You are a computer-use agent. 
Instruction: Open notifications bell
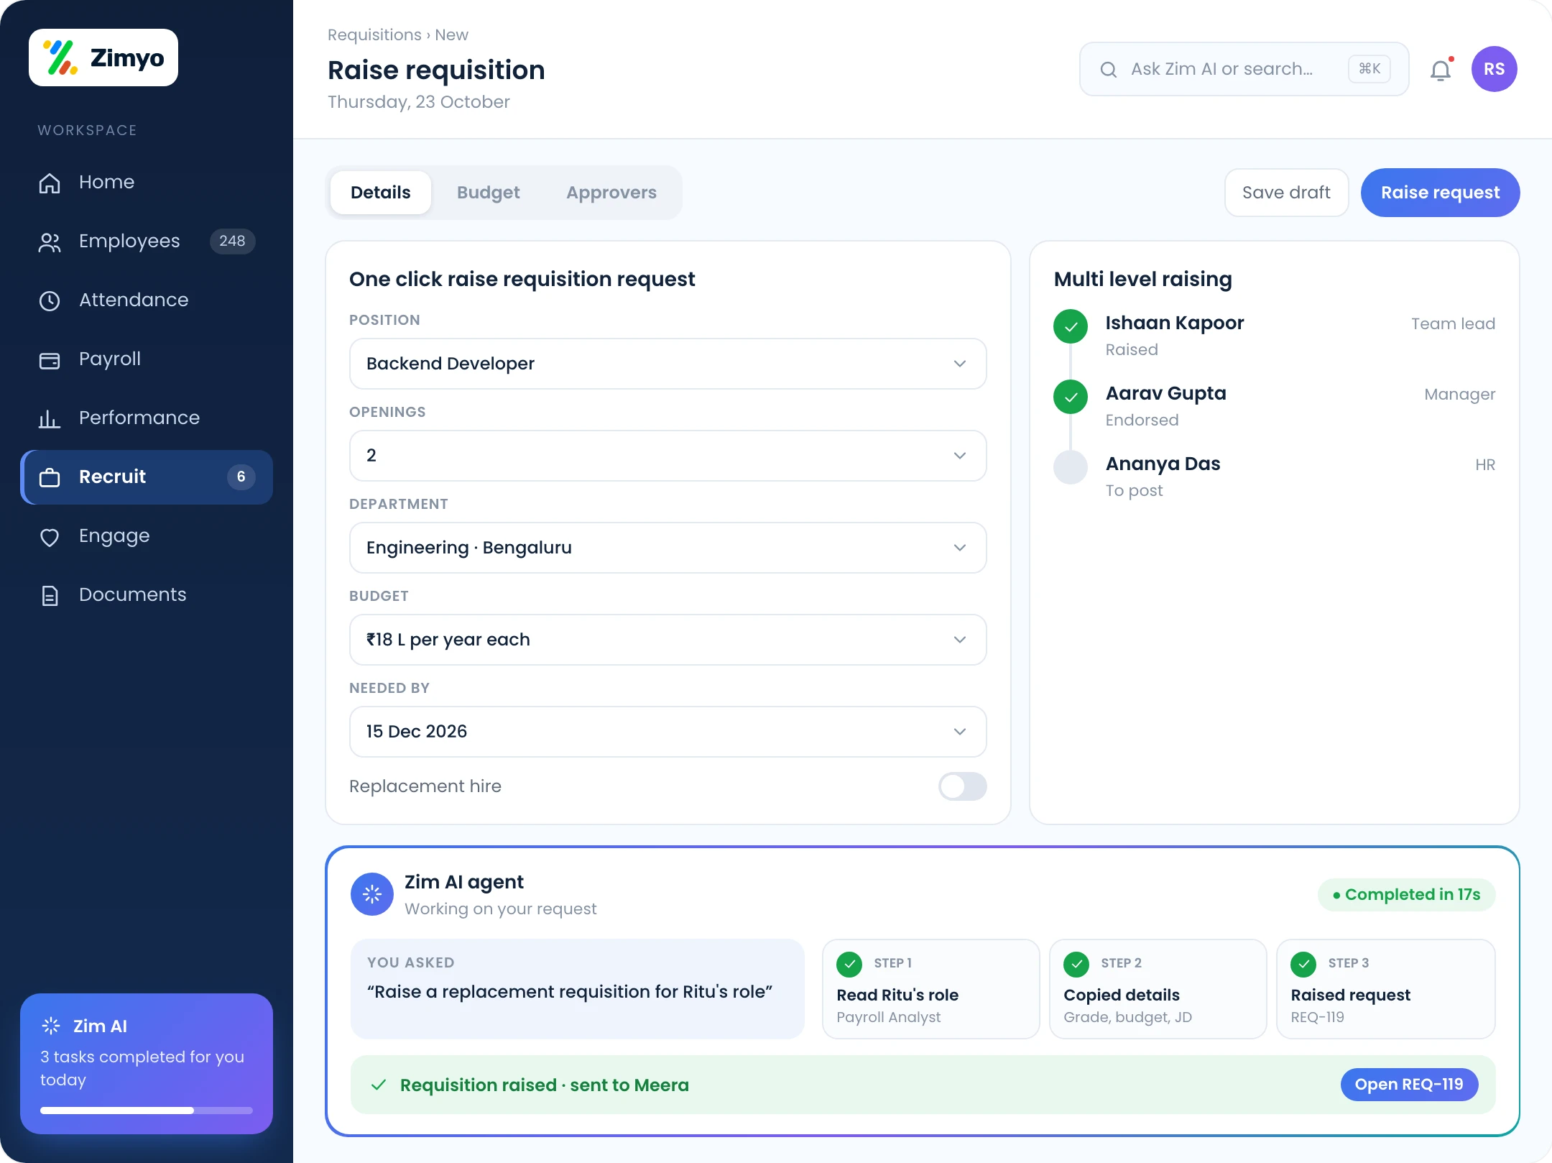coord(1441,70)
